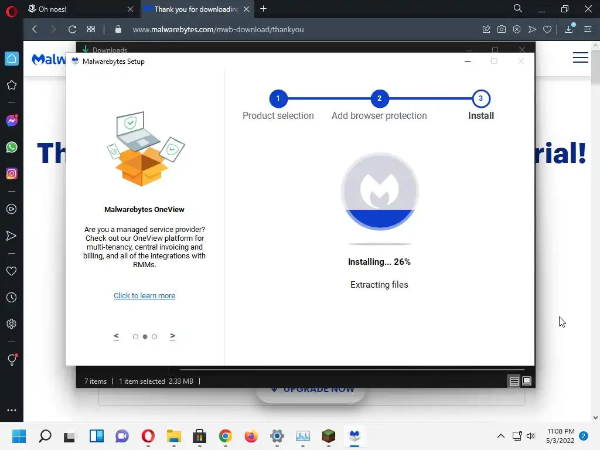
Task: Add page to bookmarks heart in address bar
Action: (x=547, y=29)
